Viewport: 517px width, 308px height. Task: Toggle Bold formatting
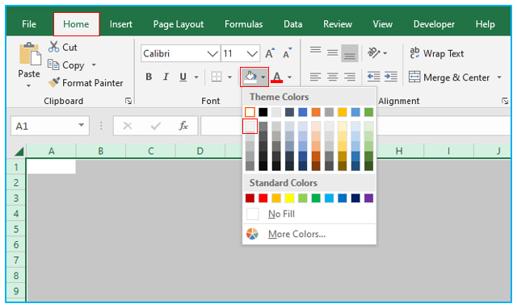tap(149, 77)
